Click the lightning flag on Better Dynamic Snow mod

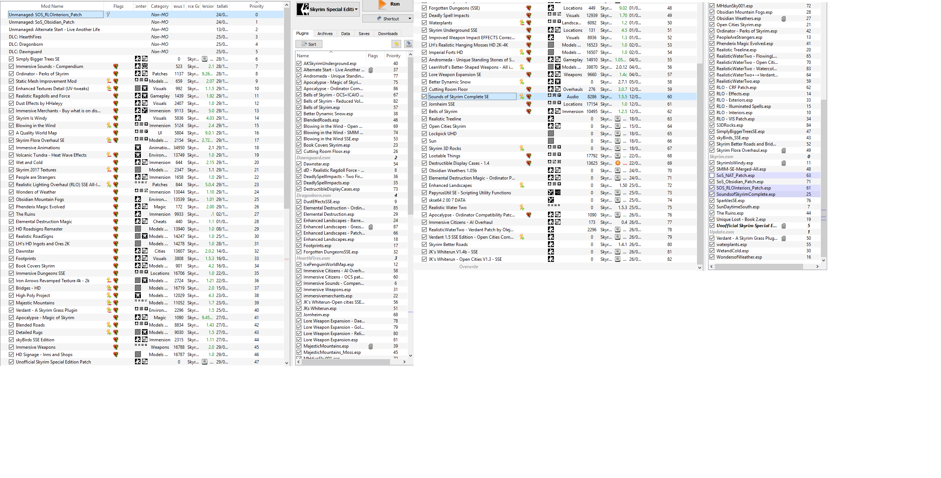point(522,82)
